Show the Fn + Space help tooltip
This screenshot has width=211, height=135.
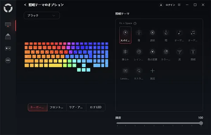pyautogui.click(x=135, y=23)
